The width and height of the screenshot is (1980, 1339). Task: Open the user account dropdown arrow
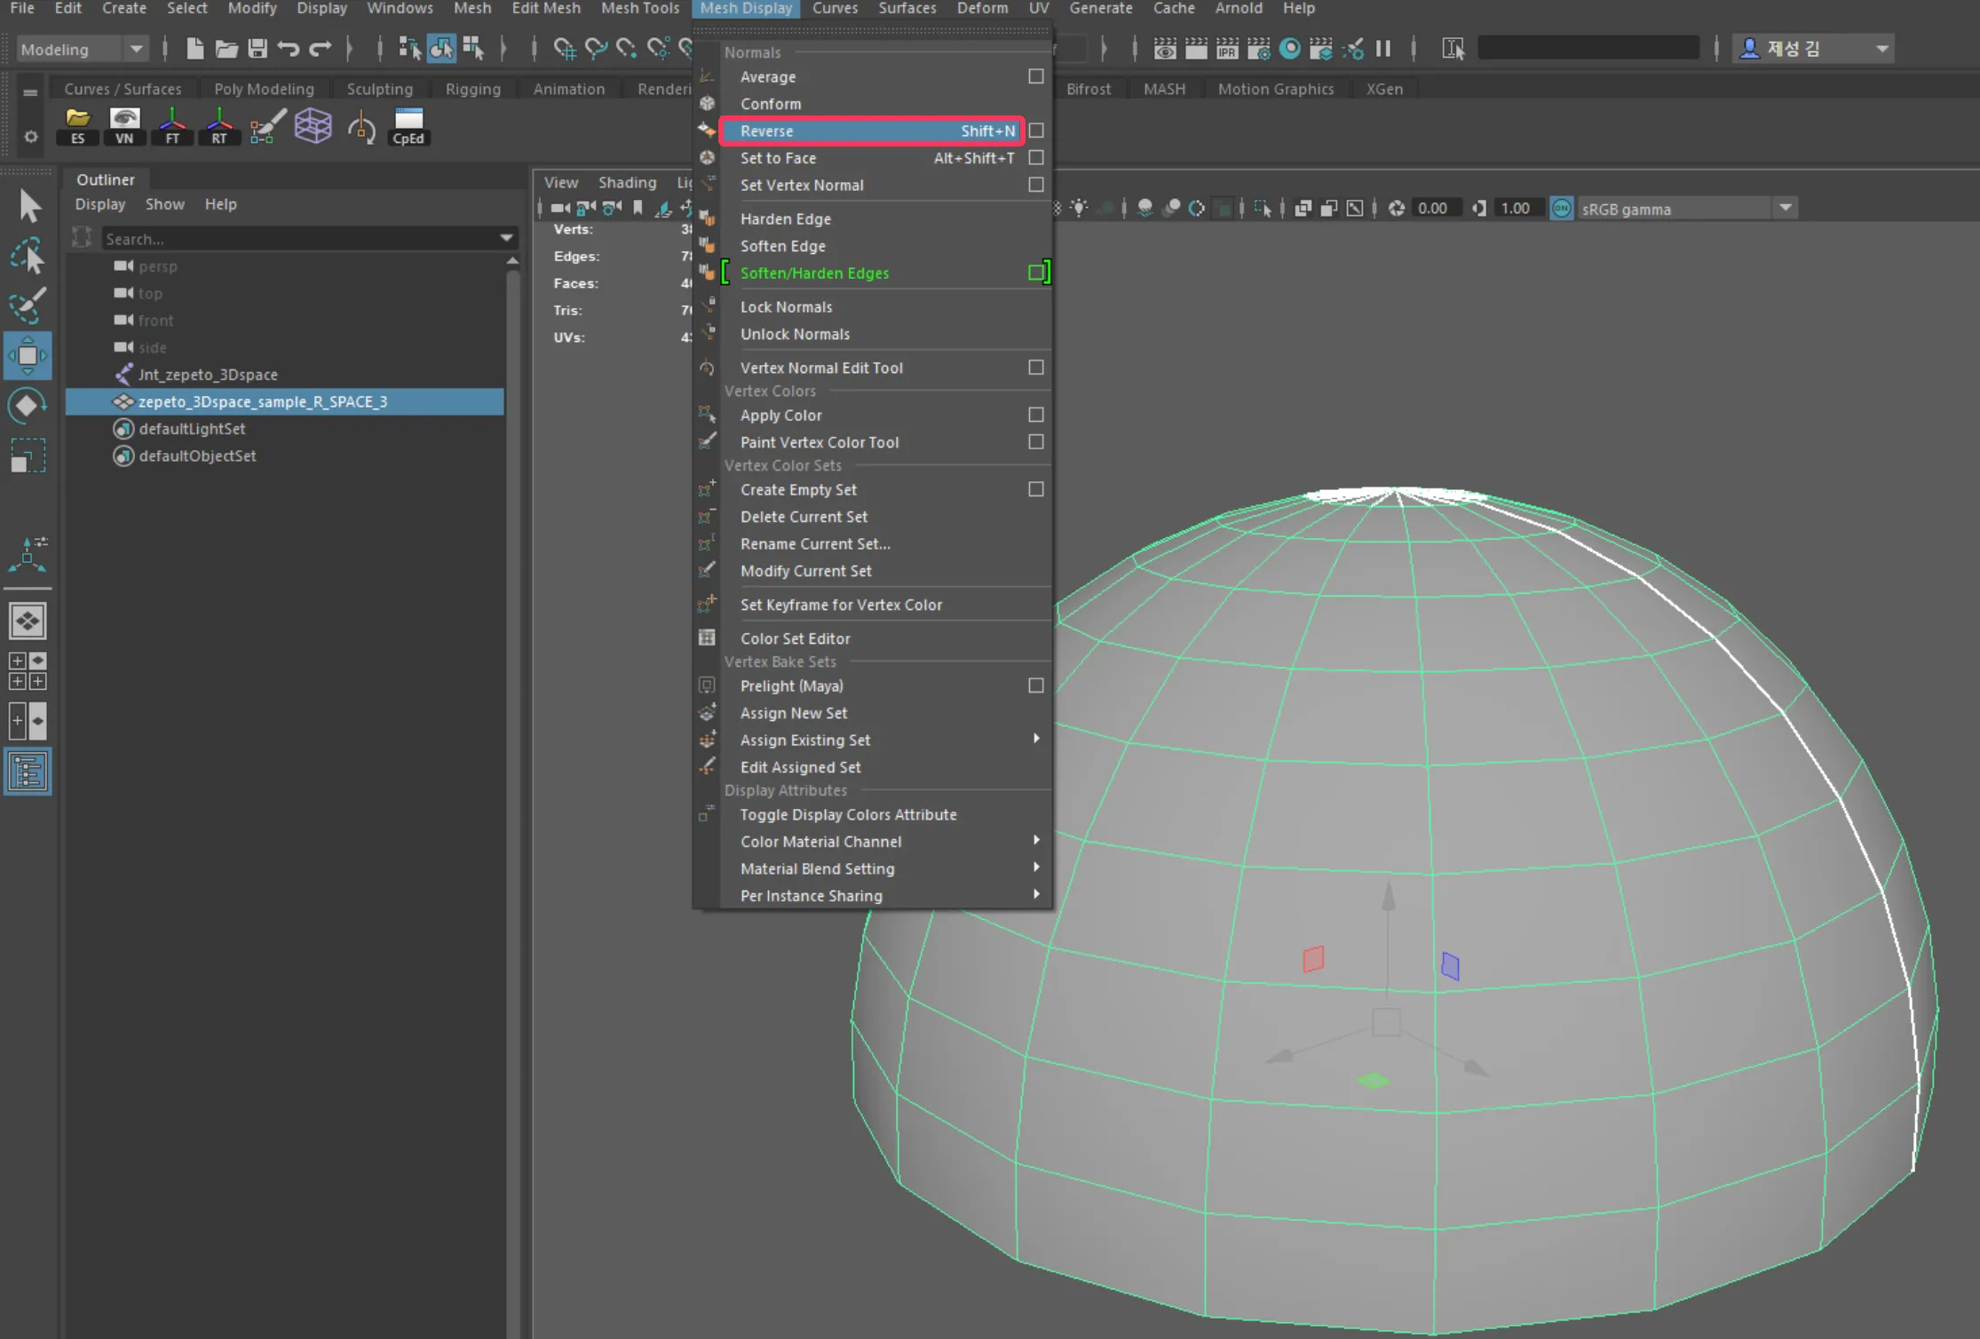pos(1881,49)
